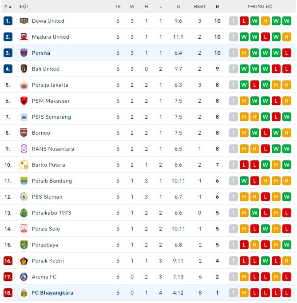Viewport: 297px width, 303px height.
Task: Click the Dewa United club logo
Action: point(24,21)
